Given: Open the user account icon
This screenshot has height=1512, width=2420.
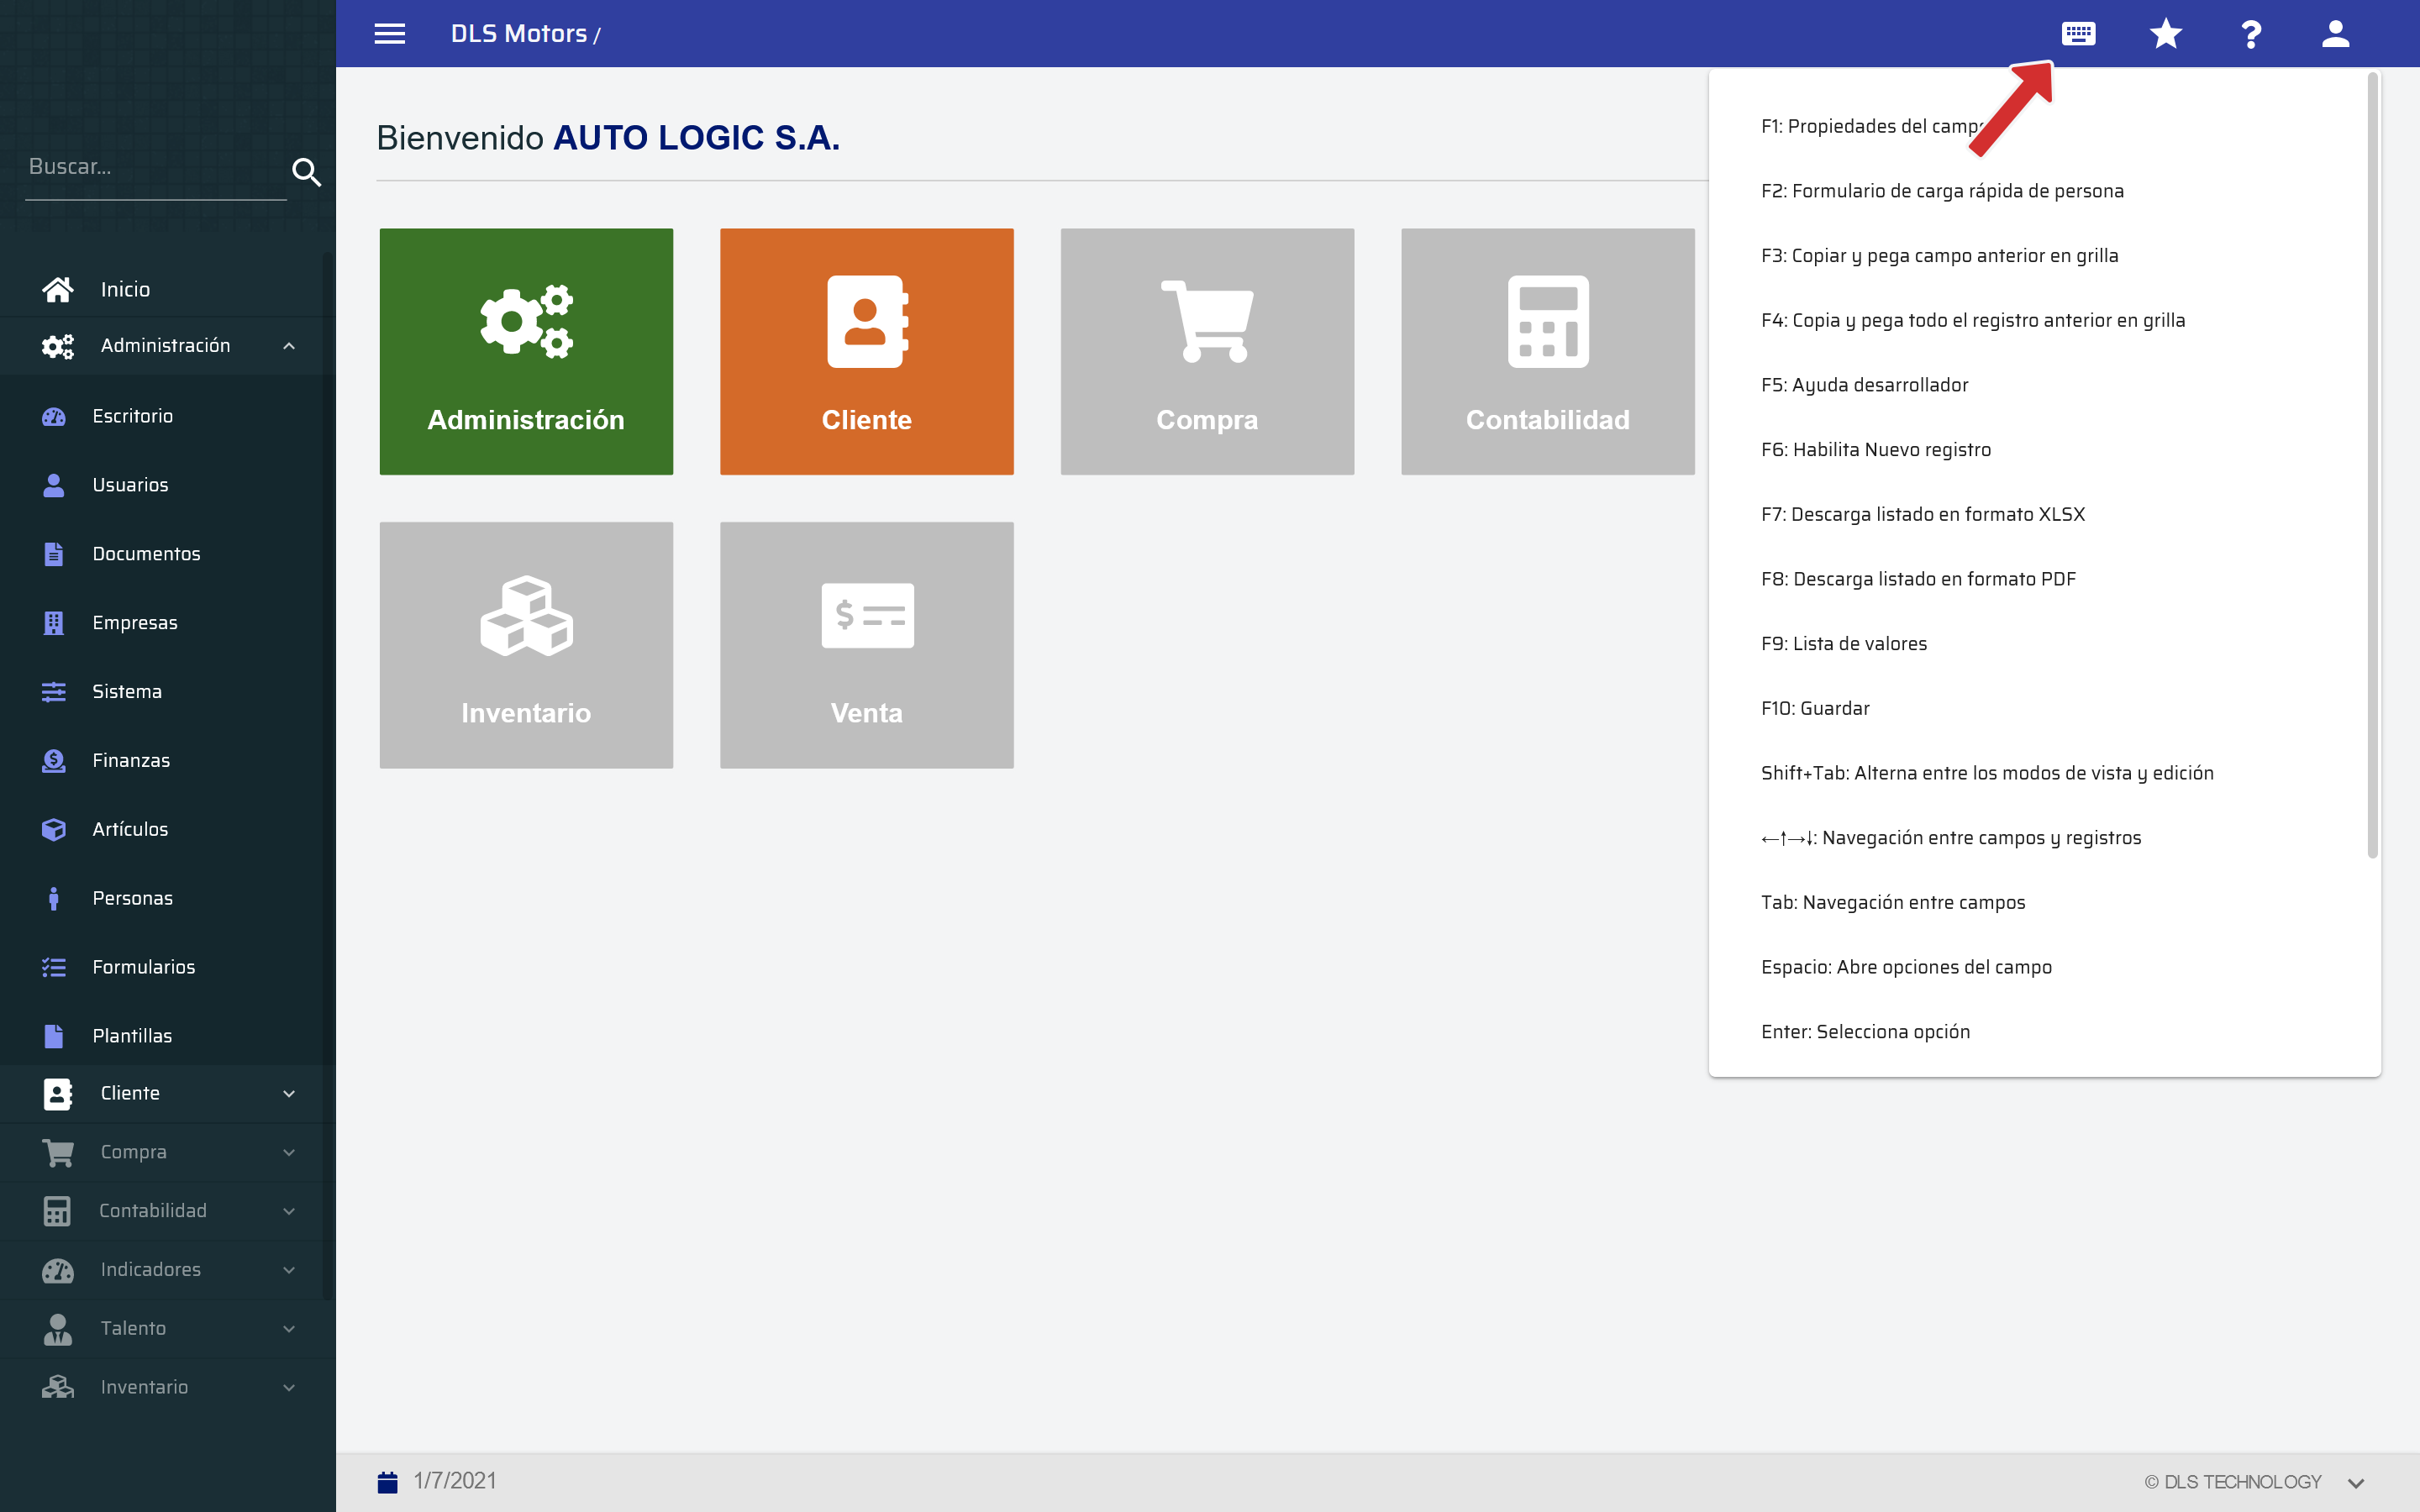Looking at the screenshot, I should (2335, 34).
